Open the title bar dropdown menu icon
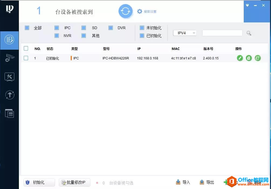Screen dimensions: 271x189 tap(248, 5)
